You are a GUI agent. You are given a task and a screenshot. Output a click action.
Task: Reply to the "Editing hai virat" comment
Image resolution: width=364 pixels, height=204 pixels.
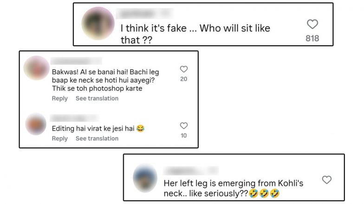(59, 138)
